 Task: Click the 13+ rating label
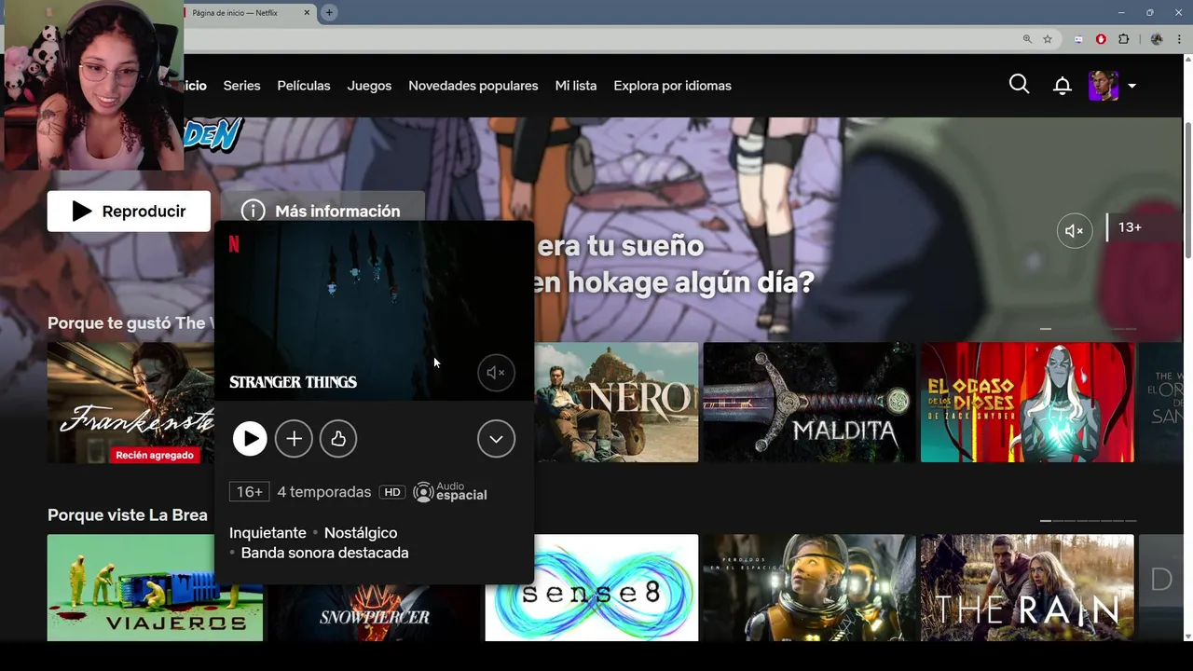click(1130, 227)
